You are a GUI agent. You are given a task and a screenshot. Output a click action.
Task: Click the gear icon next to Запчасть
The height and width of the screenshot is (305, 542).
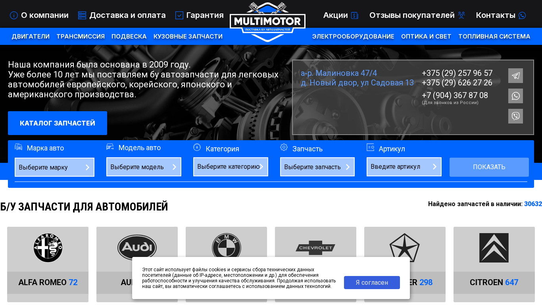tap(284, 147)
